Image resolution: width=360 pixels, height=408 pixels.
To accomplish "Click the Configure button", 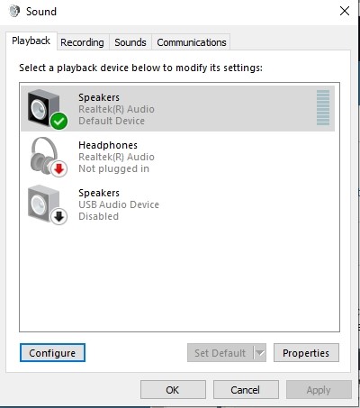I will tap(52, 353).
